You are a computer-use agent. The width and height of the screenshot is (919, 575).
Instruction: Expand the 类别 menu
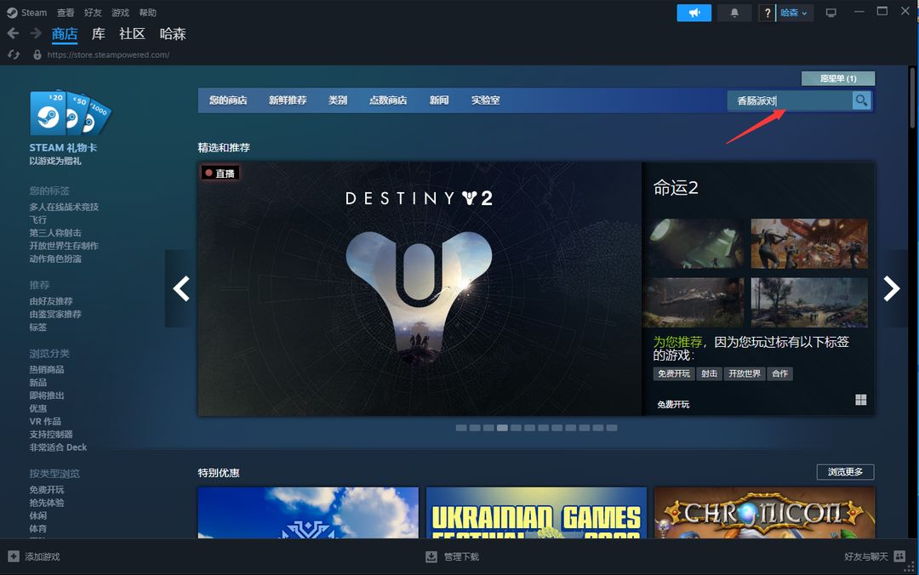[338, 100]
